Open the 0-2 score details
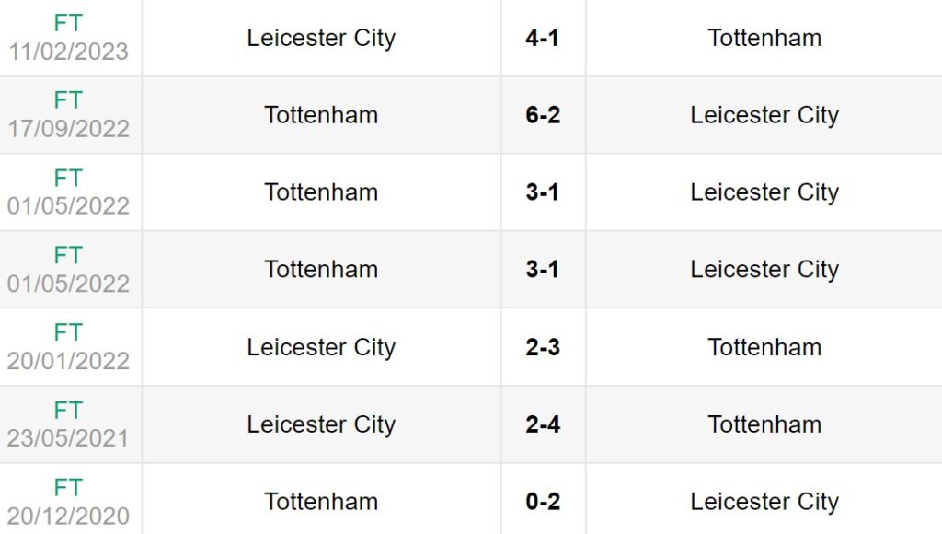Screen dimensions: 942x534 click(x=543, y=502)
